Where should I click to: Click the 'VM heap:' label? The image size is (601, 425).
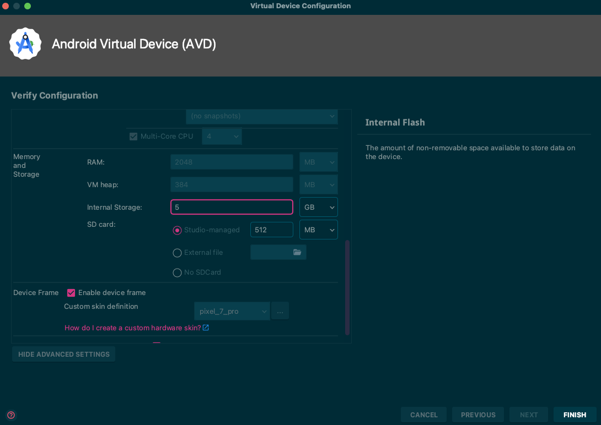[103, 185]
